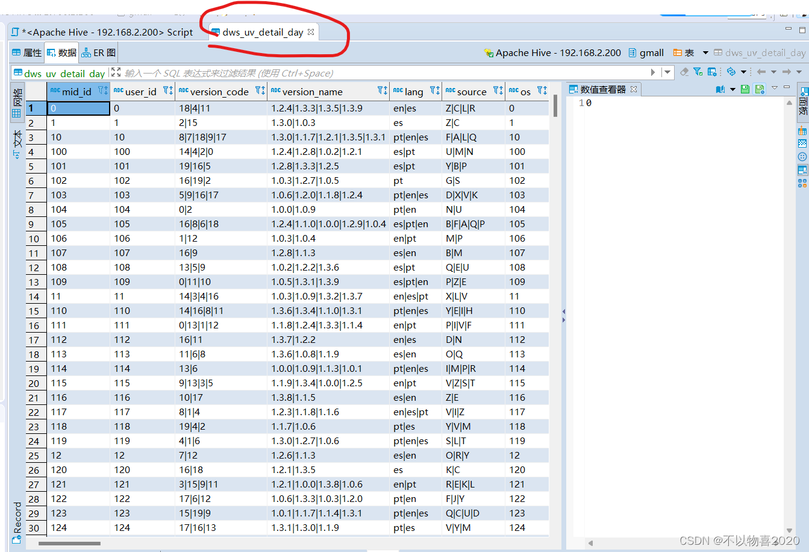Select the version_name column header
Screen dimensions: 809x552
328,91
